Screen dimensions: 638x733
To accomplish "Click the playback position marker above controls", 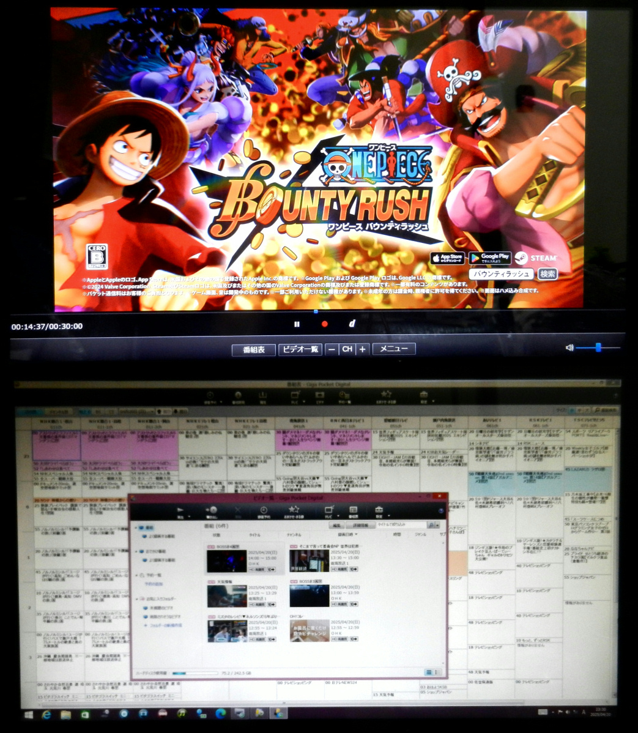I will (x=316, y=311).
